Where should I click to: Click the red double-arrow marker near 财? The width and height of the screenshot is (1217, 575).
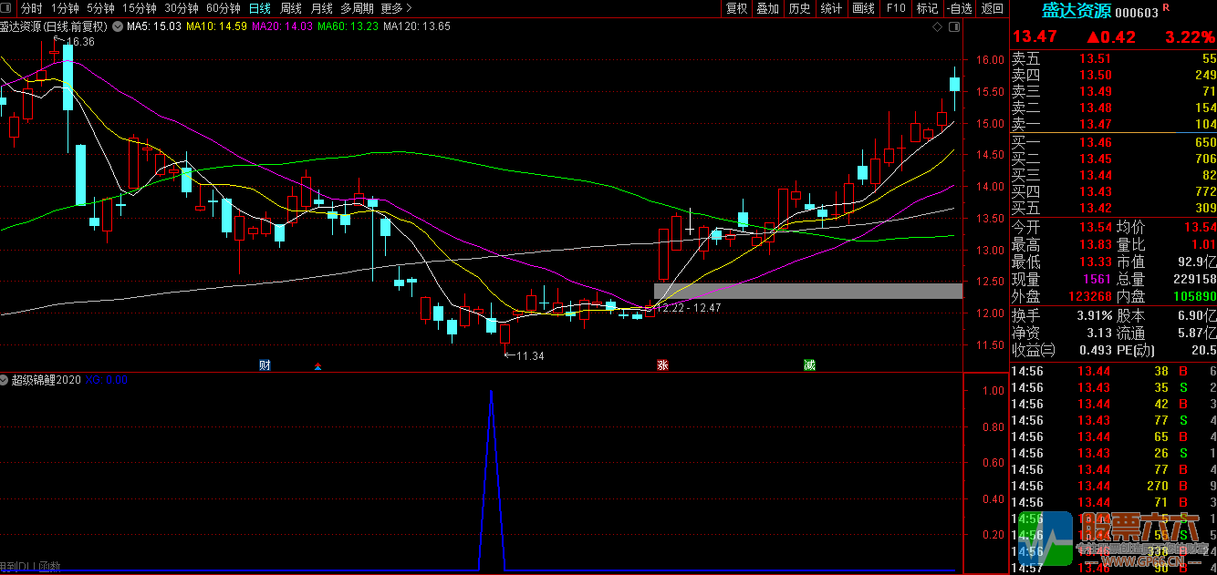tap(317, 366)
